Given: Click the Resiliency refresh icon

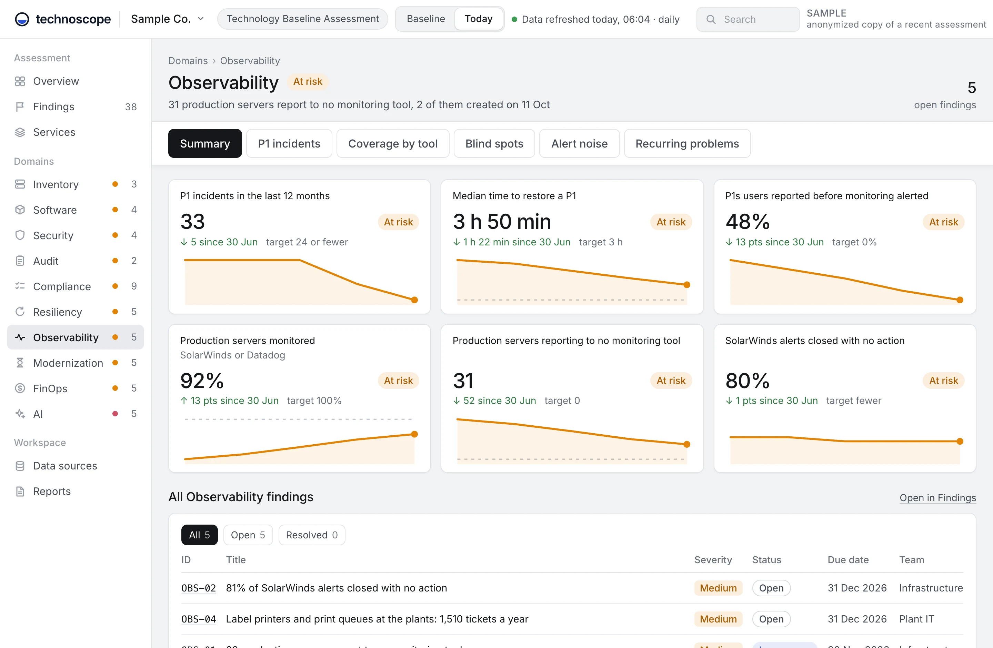Looking at the screenshot, I should 20,312.
